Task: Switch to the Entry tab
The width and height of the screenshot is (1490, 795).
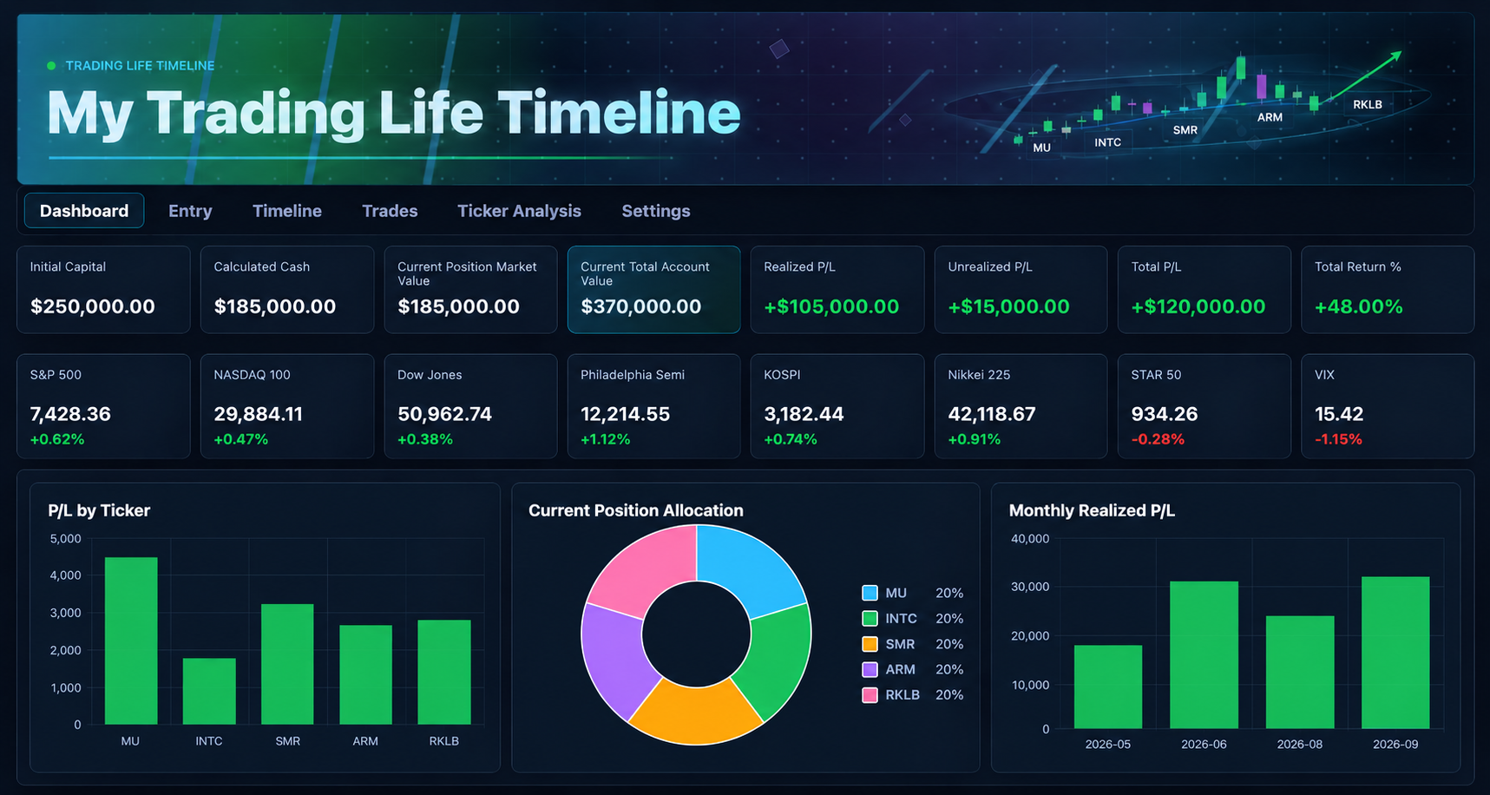Action: [x=190, y=211]
